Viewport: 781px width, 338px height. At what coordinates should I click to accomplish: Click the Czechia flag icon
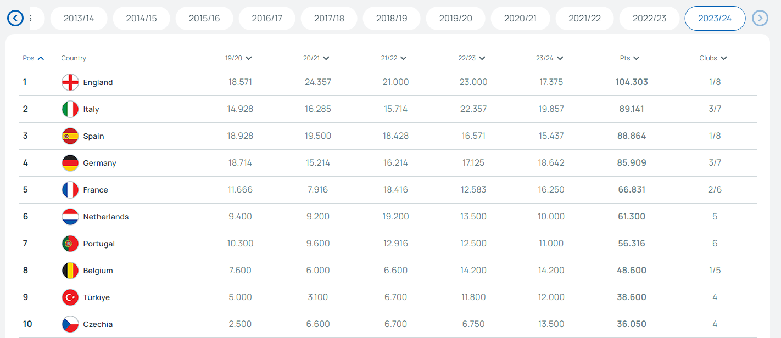[x=70, y=324]
